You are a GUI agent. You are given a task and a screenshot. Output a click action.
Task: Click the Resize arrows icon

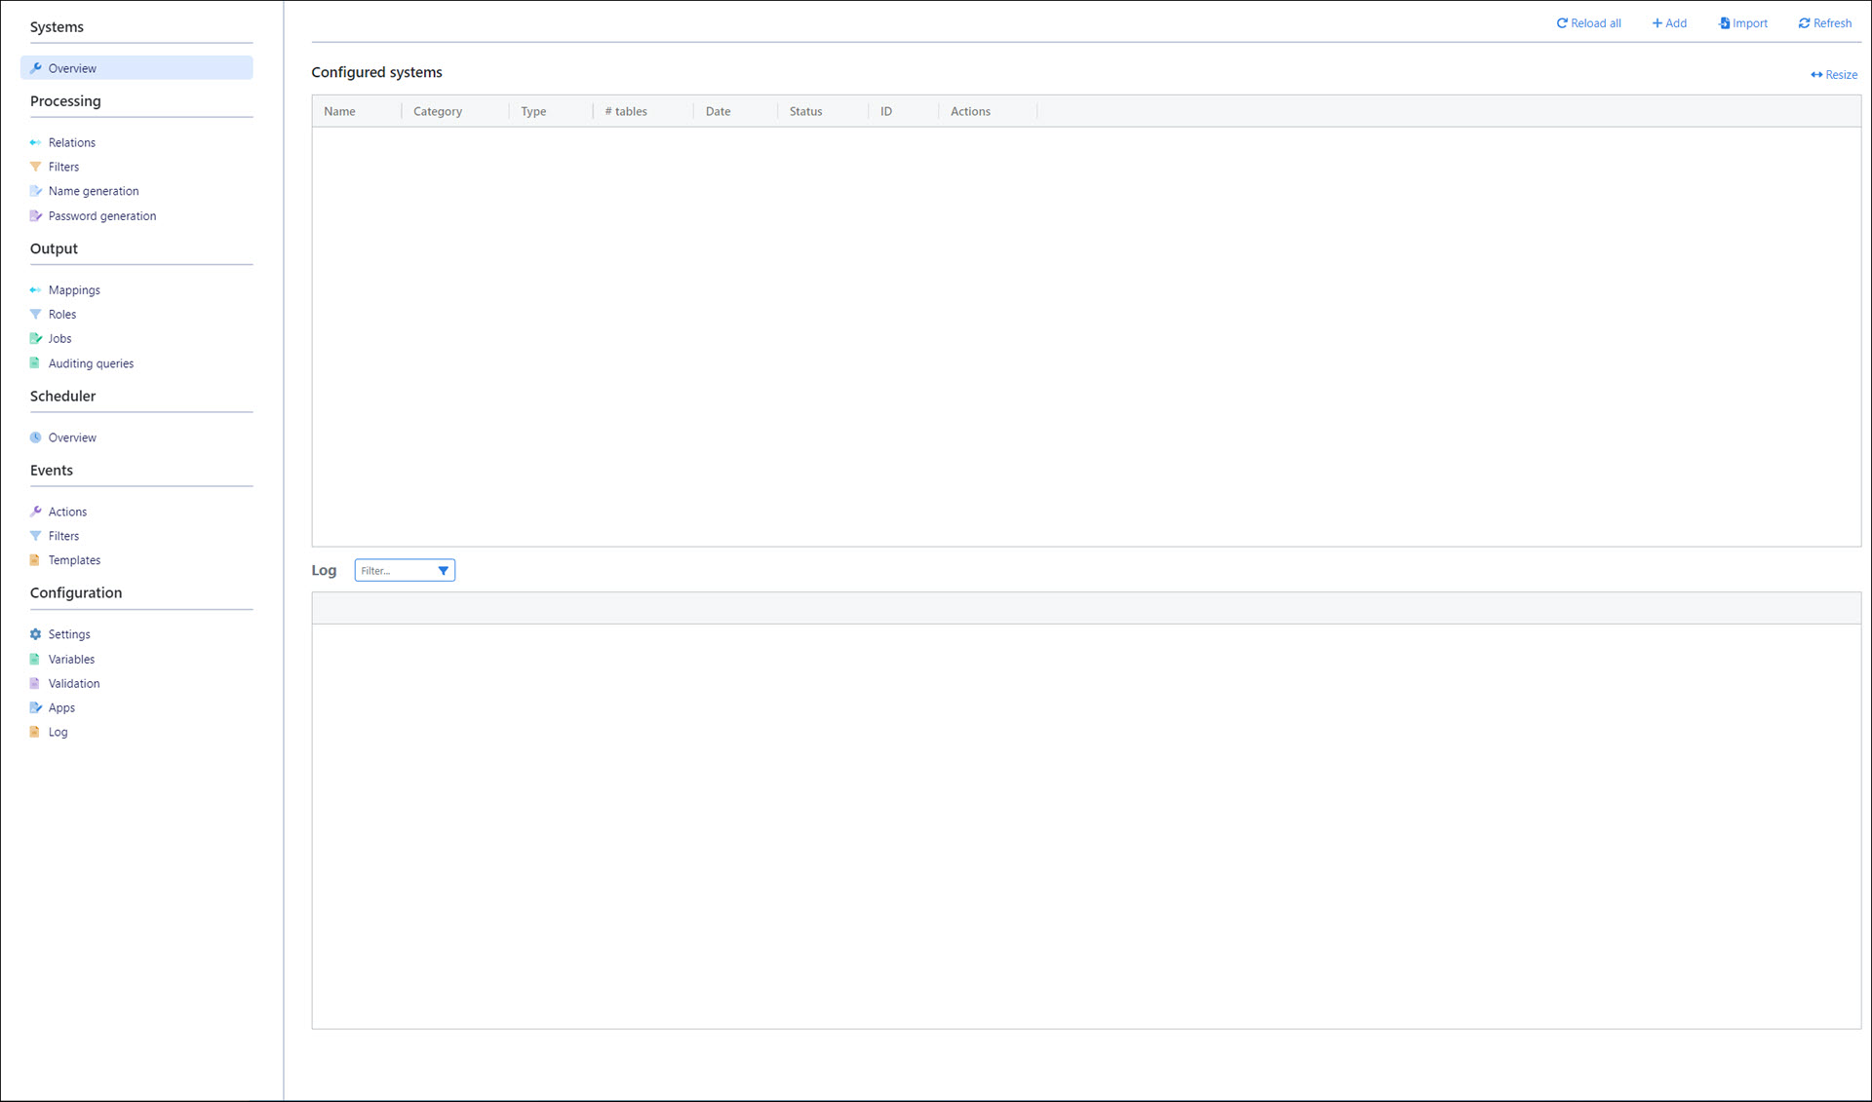(1816, 75)
